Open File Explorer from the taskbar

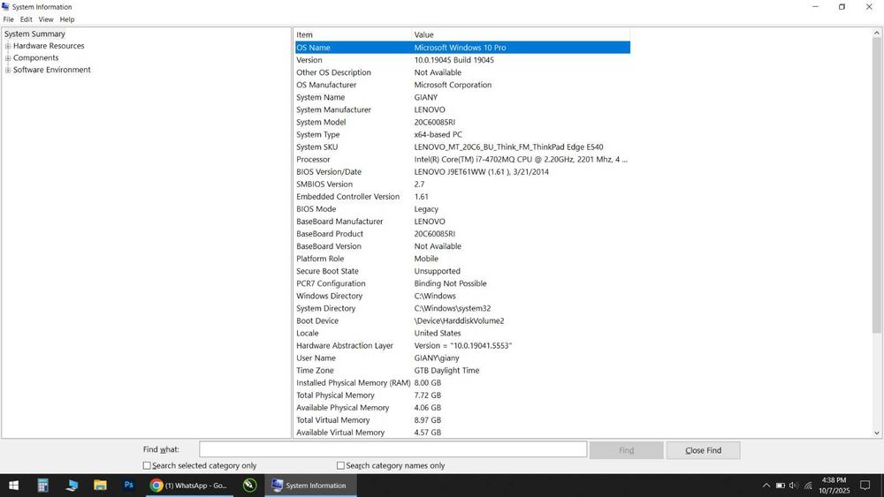click(101, 486)
